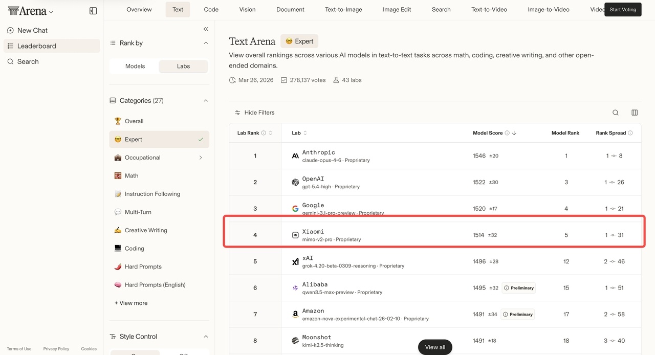Screen dimensions: 655x355
Task: Click the Alibaba logo icon
Action: 295,288
